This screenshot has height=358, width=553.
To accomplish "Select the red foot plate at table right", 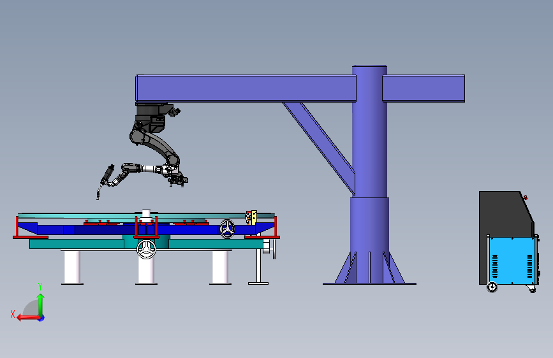I will click(x=262, y=238).
